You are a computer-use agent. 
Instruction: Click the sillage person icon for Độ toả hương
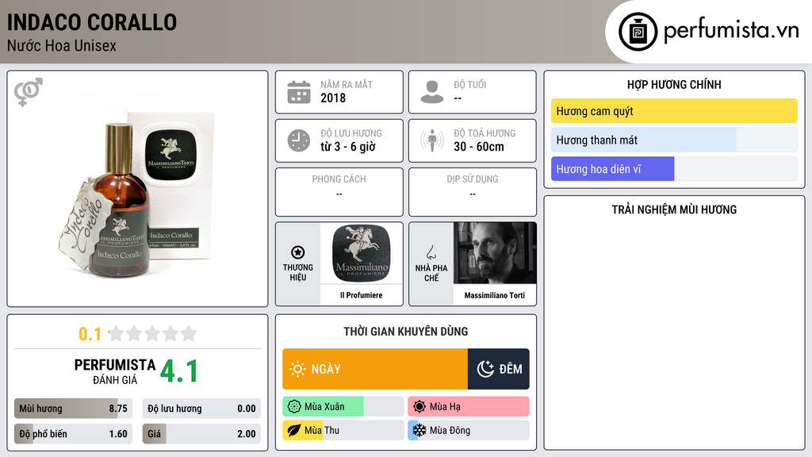432,140
